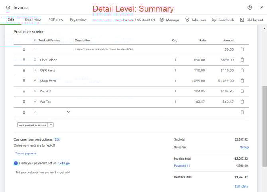Screen dimensions: 267x192
Task: Click rate 110.00 cell
Action: (199, 70)
